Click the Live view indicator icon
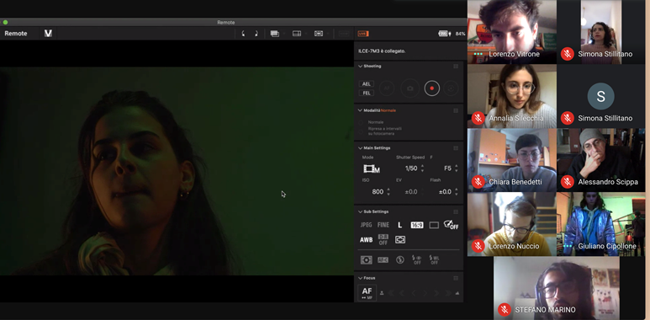 tap(363, 34)
